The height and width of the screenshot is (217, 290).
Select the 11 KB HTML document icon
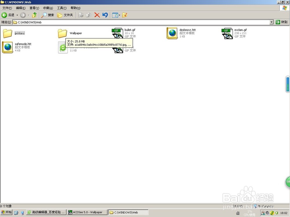tap(63, 47)
